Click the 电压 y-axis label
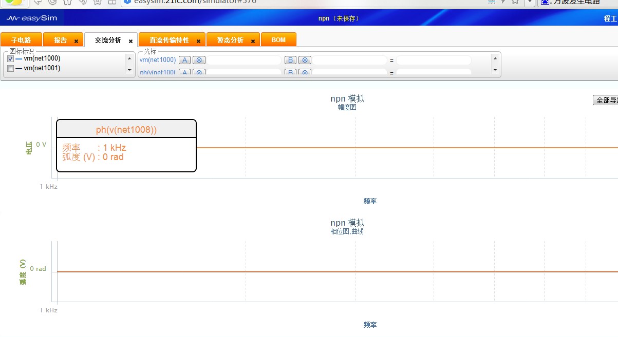Image resolution: width=618 pixels, height=337 pixels. coord(29,148)
